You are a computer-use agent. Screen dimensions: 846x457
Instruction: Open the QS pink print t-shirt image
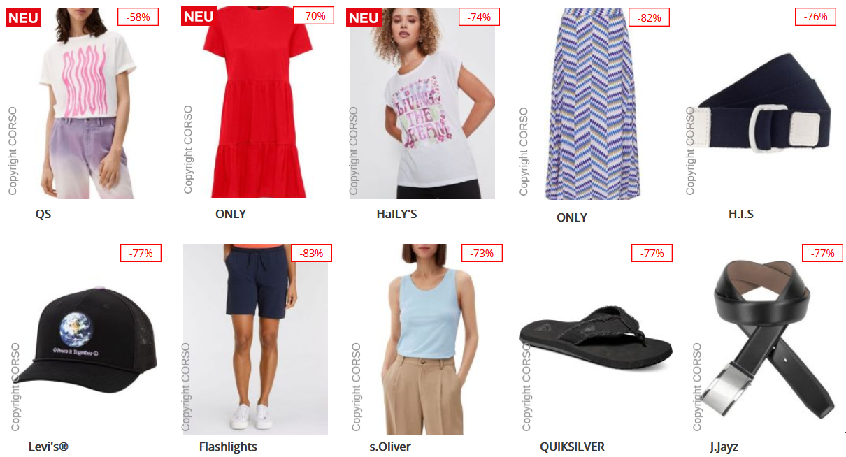point(83,103)
